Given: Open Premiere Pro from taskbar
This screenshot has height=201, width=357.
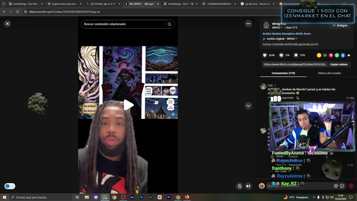Looking at the screenshot, I should pyautogui.click(x=169, y=197).
